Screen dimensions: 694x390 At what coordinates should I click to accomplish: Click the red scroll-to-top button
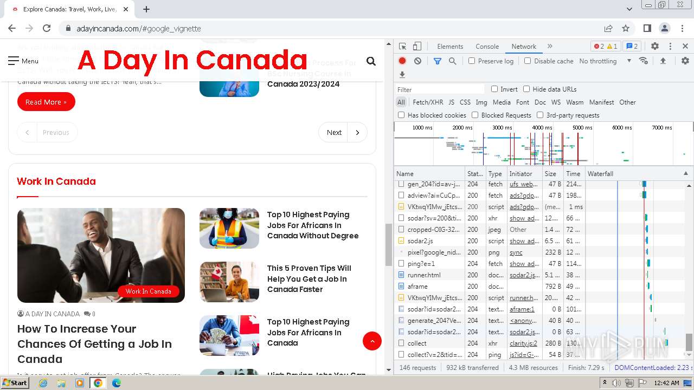[372, 341]
